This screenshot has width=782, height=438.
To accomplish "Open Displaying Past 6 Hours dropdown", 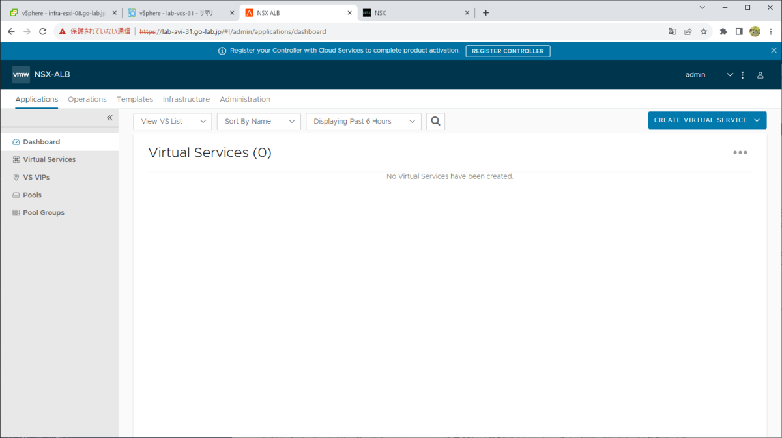I will [364, 121].
